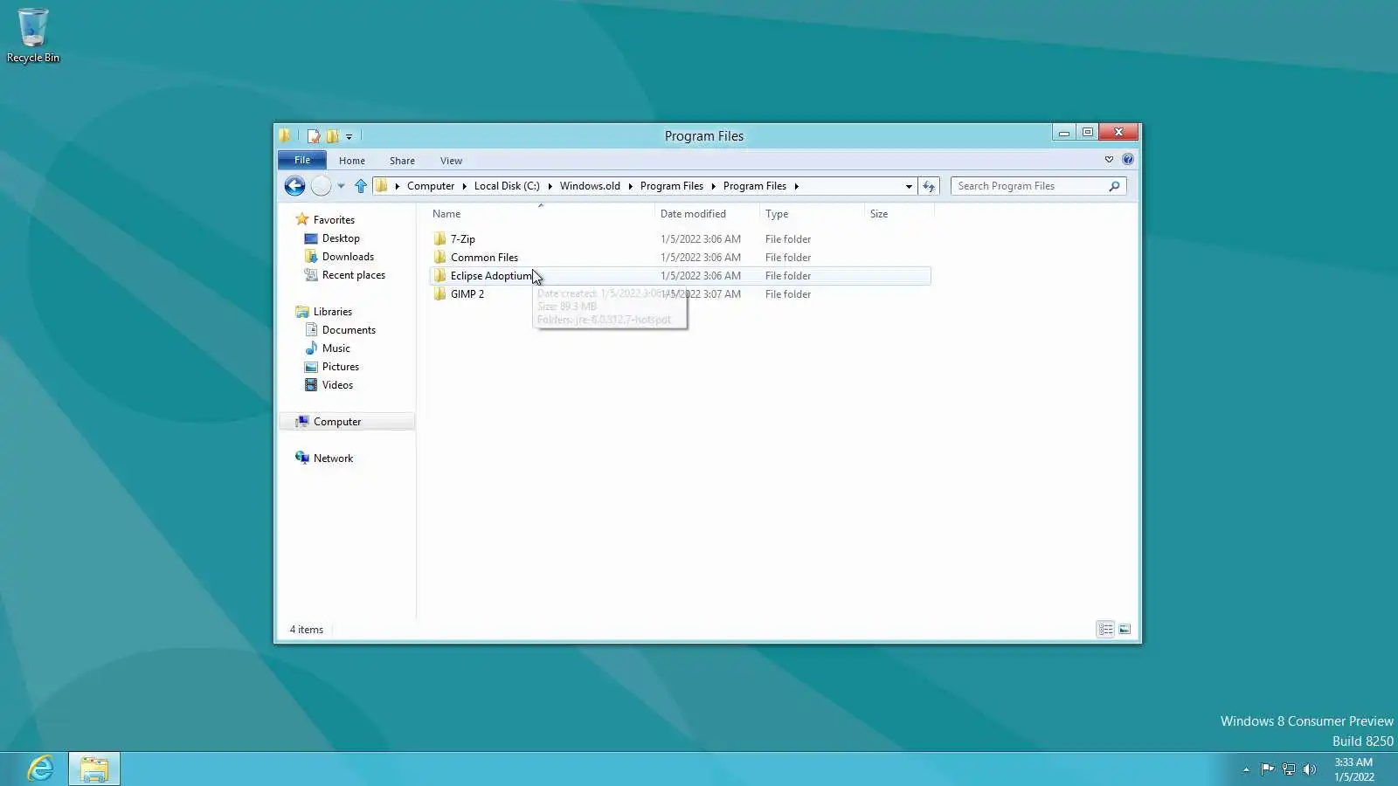Open the Videos library

(x=337, y=385)
